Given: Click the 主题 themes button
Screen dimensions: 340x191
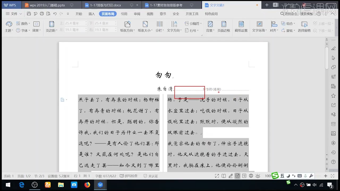Looking at the screenshot, I should click(x=9, y=27).
